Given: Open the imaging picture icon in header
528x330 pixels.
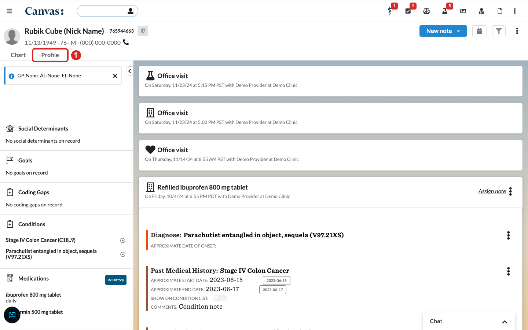Looking at the screenshot, I should [463, 11].
